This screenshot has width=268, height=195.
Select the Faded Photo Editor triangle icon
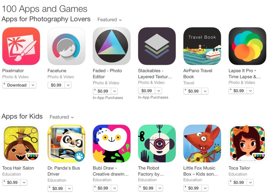click(112, 46)
